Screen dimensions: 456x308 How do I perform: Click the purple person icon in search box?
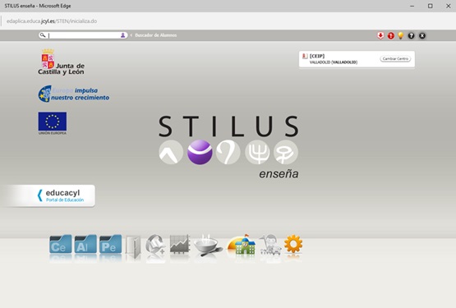click(x=122, y=35)
